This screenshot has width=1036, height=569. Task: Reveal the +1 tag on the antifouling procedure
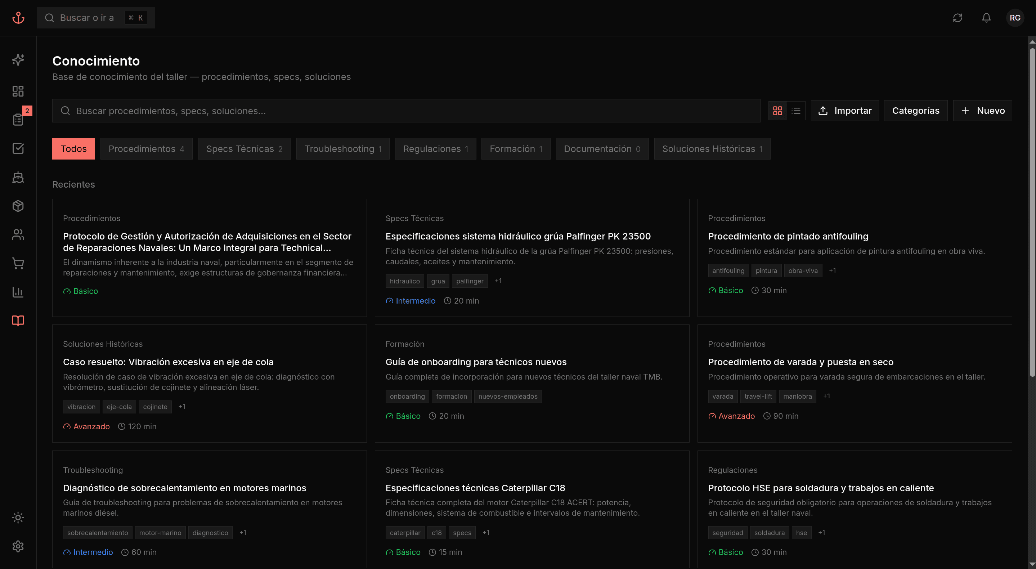click(x=833, y=270)
